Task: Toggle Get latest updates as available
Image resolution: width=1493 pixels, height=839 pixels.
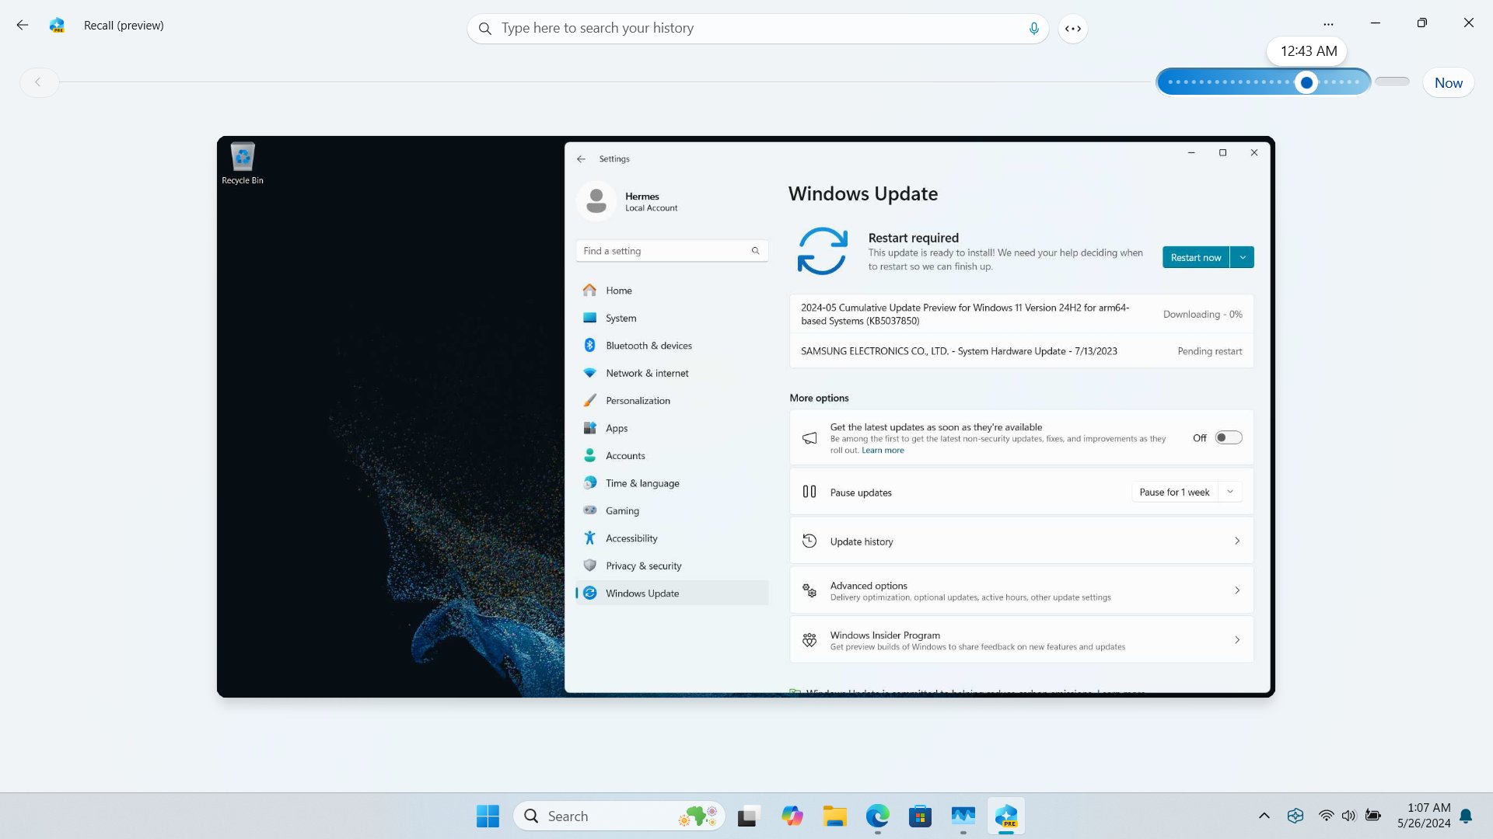Action: 1227,437
